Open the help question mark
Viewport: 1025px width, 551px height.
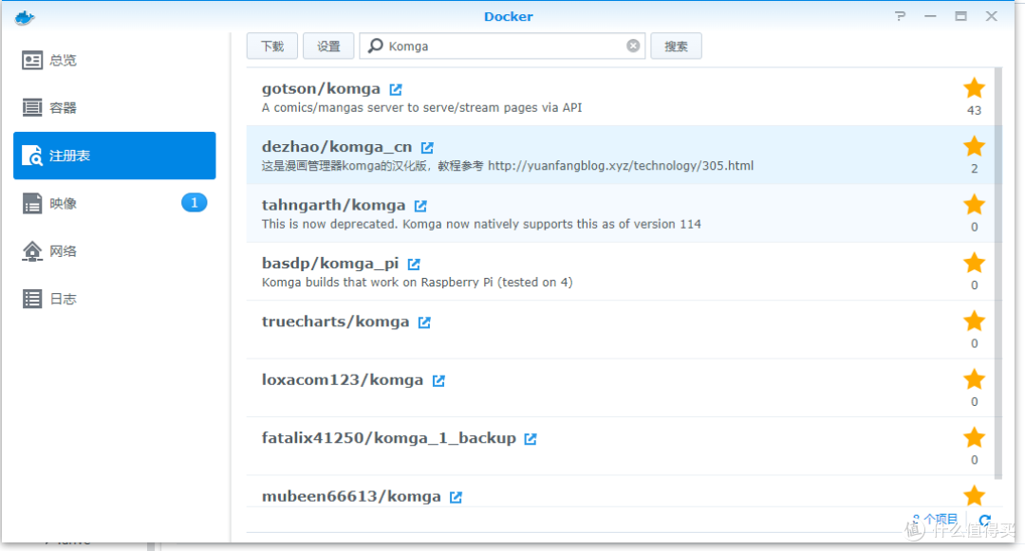click(900, 16)
